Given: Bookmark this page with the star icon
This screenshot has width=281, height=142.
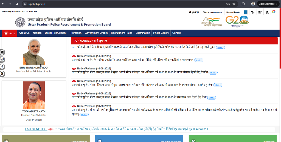Looking at the screenshot, I should [234, 4].
